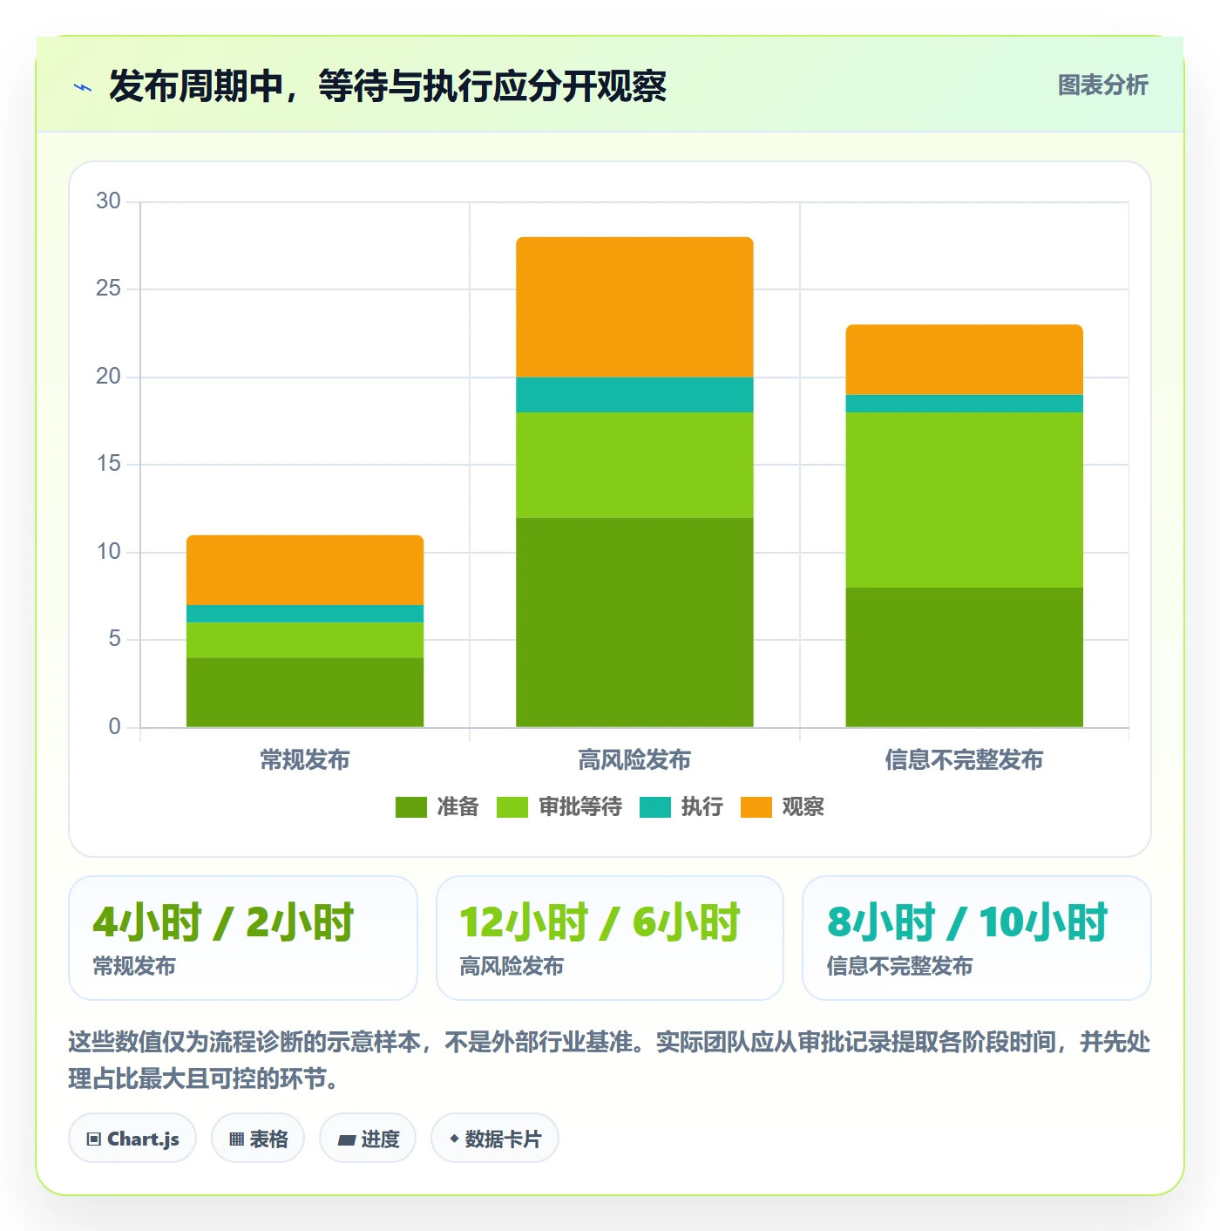
Task: Click the 数据卡片 tag's diamond icon
Action: 454,1139
